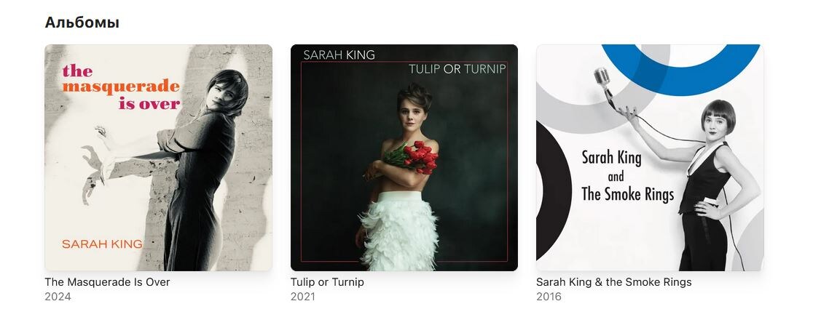Click the 2016 release year label
This screenshot has height=333, width=821.
(x=549, y=297)
